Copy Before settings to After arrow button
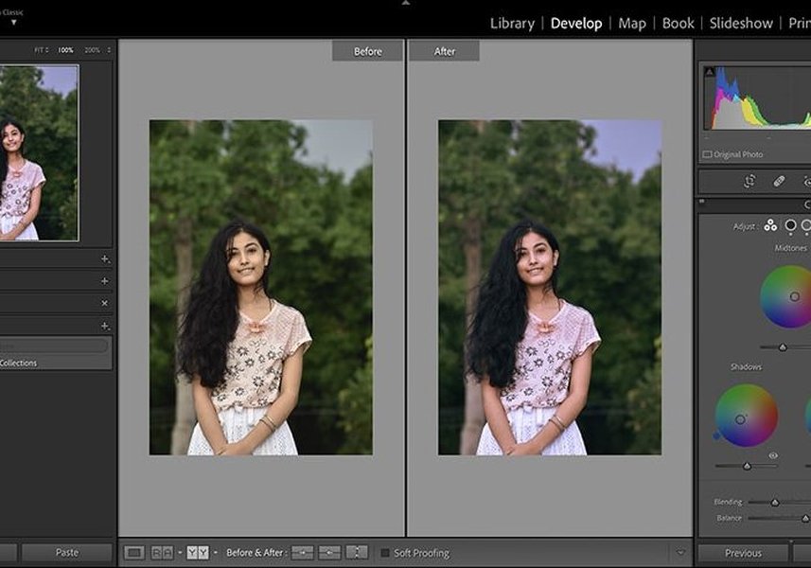The width and height of the screenshot is (811, 568). 303,553
